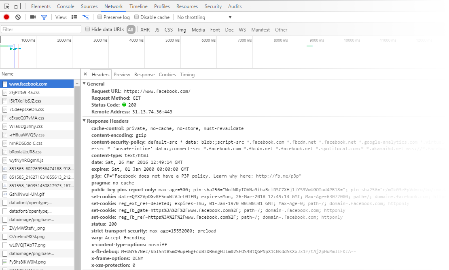Click the Fy3hs8IKW0M.png file icon
The width and height of the screenshot is (449, 270).
[4, 262]
